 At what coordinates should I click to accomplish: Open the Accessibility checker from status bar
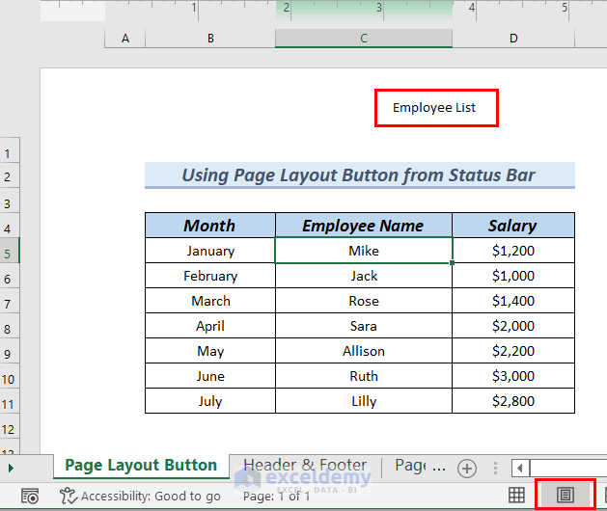(x=140, y=496)
